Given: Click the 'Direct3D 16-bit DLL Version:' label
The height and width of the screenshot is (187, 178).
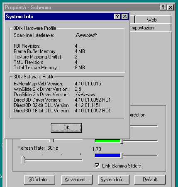Looking at the screenshot, I should pyautogui.click(x=41, y=111).
